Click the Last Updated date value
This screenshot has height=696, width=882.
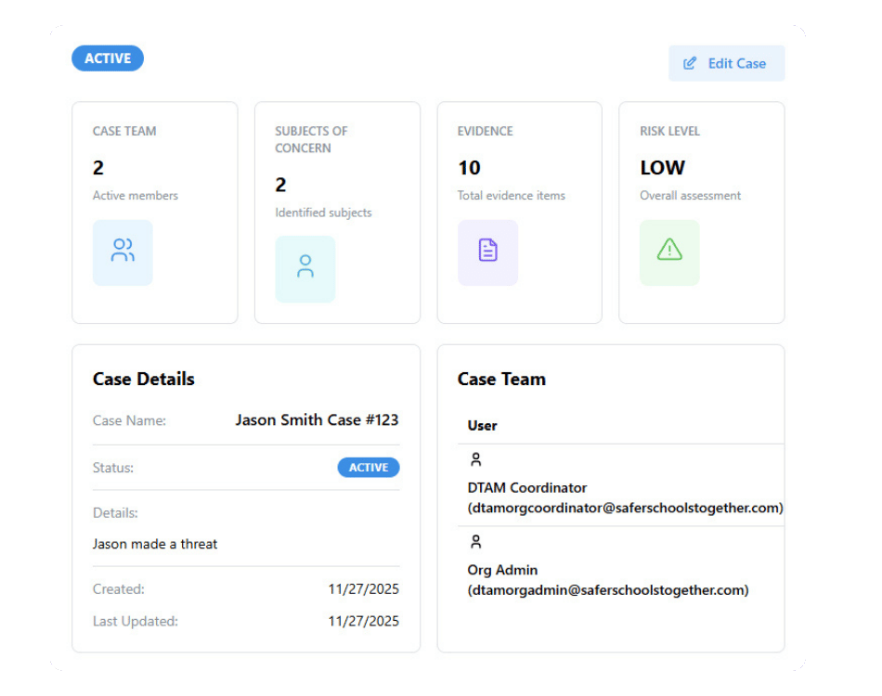coord(363,621)
